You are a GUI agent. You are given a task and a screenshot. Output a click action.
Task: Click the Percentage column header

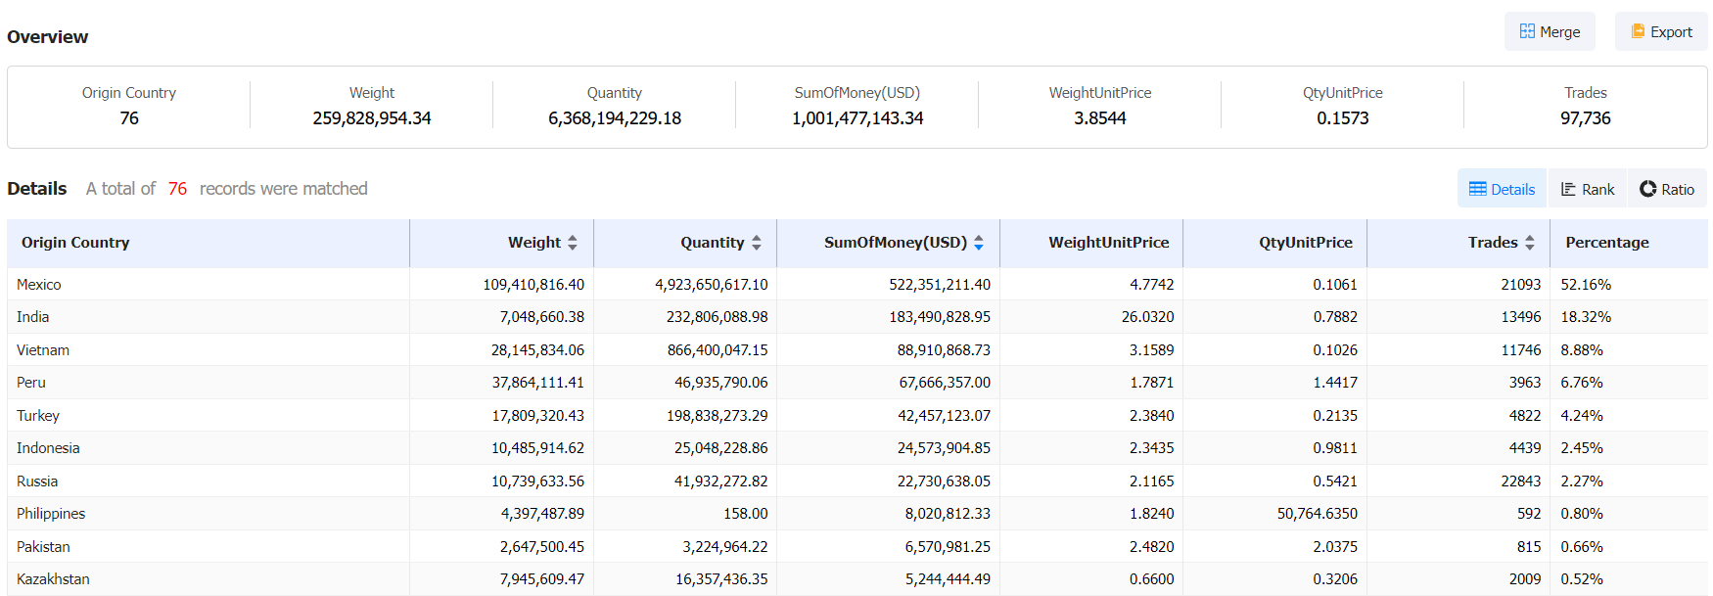tap(1606, 243)
